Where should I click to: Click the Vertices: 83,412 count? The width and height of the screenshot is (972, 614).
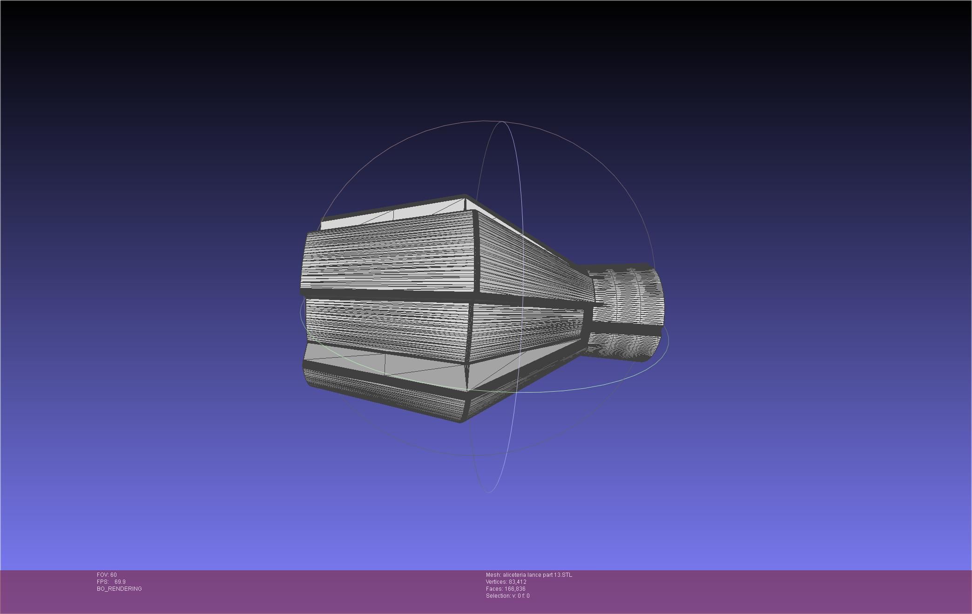coord(506,582)
